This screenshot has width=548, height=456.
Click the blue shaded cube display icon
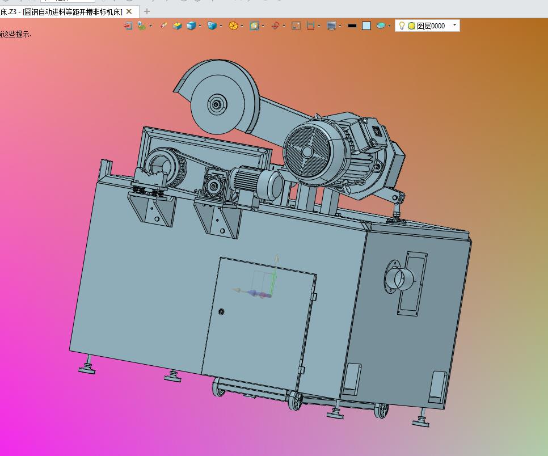click(191, 26)
